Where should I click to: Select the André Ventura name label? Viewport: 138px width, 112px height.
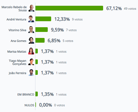tap(16, 19)
